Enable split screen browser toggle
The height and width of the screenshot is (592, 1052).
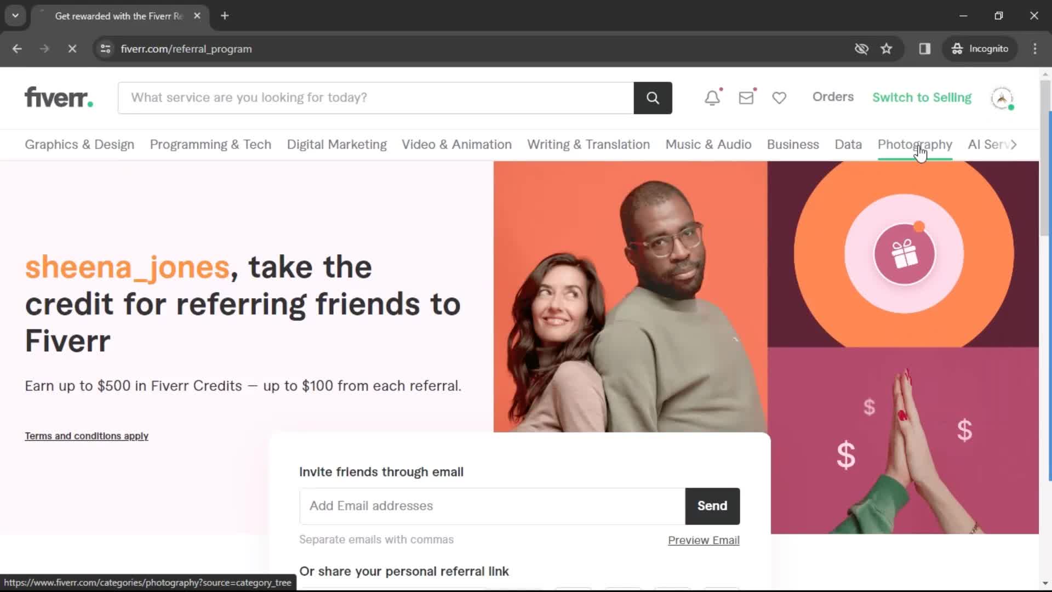(x=925, y=48)
